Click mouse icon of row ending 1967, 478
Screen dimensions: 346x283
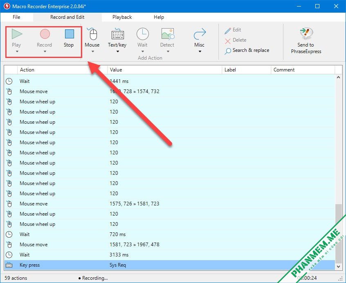click(9, 245)
